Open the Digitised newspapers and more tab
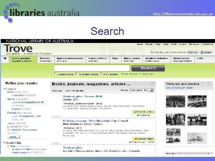215x161 pixels. (x=70, y=60)
